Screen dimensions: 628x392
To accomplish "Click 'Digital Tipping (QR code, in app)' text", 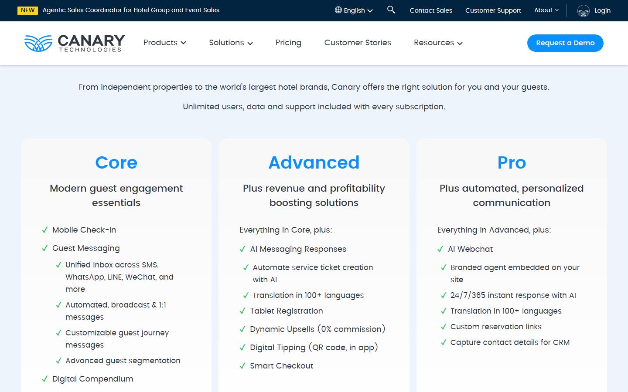I will tap(314, 348).
